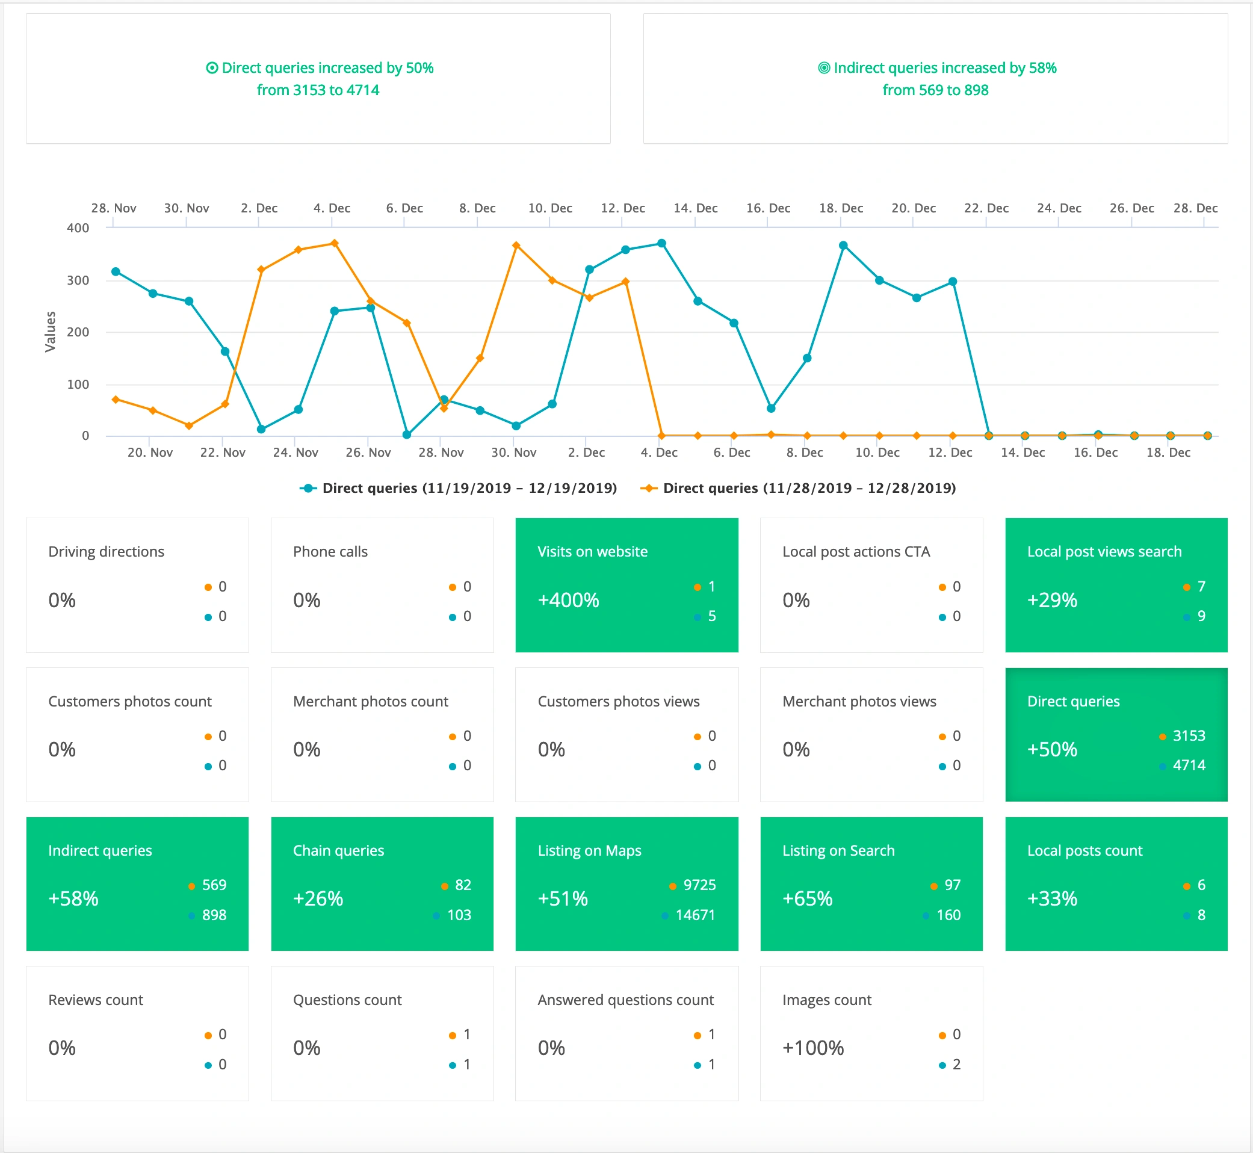Click the +400% value on Visits on website
1253x1153 pixels.
pyautogui.click(x=568, y=600)
